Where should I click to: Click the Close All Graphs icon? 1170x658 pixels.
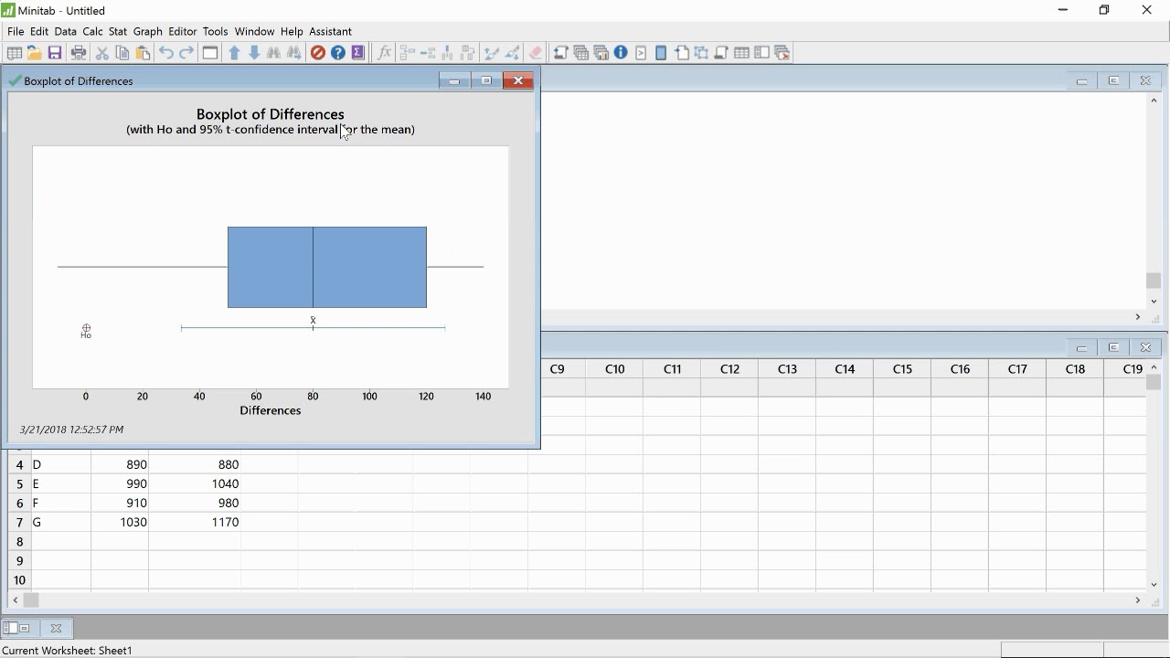[x=782, y=53]
